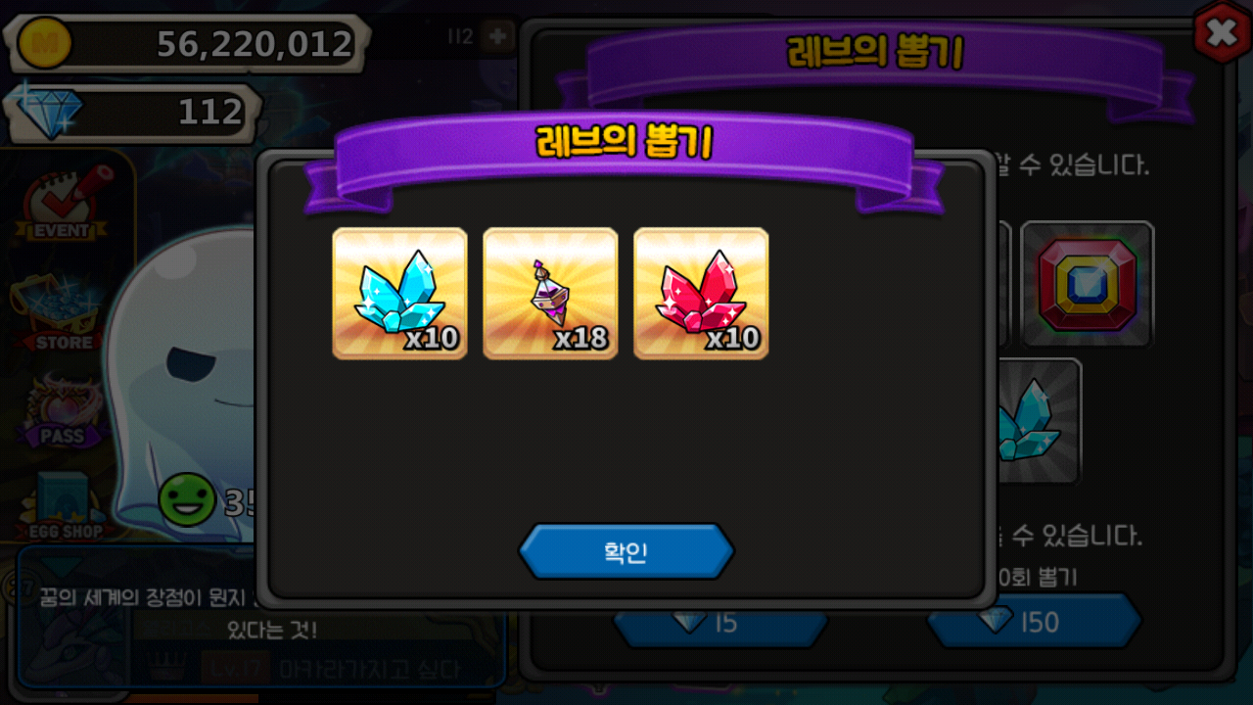Draw ten times for 150 diamonds

pyautogui.click(x=1034, y=622)
